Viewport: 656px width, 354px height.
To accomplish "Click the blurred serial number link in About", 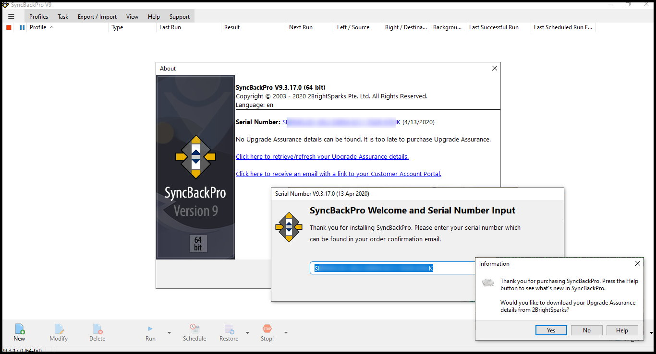I will click(x=341, y=122).
